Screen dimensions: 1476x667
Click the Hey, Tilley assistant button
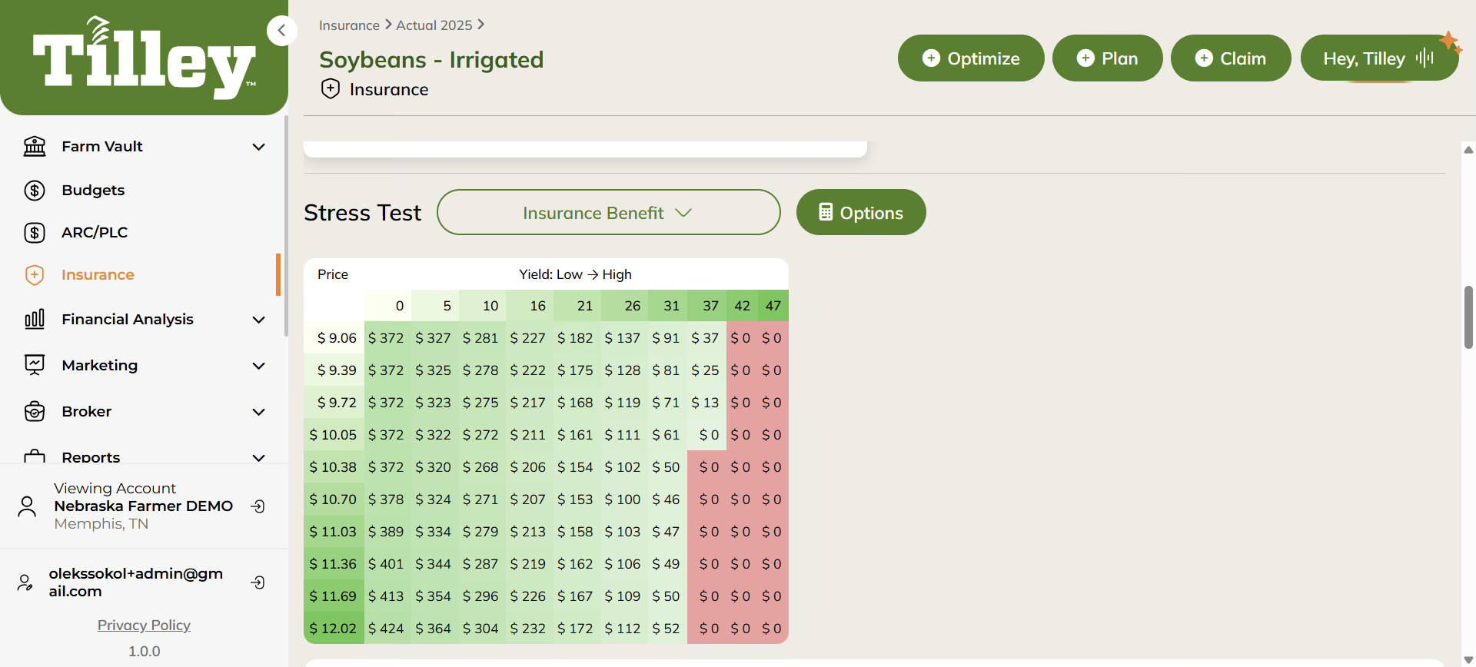1379,58
